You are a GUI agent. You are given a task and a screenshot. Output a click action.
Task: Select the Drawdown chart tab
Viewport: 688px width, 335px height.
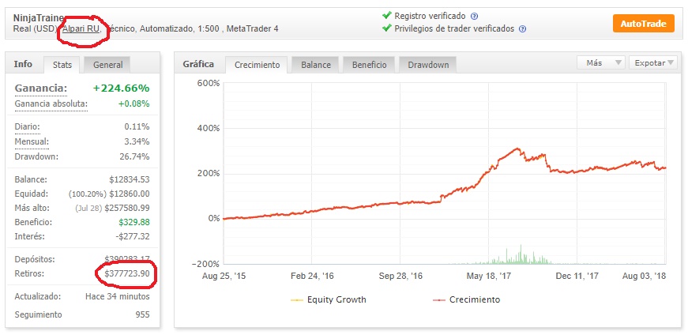(428, 65)
